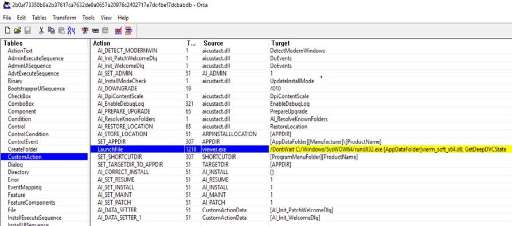Viewport: 512px width, 226px height.
Task: Click the Cut scissors toolbar icon
Action: click(41, 31)
